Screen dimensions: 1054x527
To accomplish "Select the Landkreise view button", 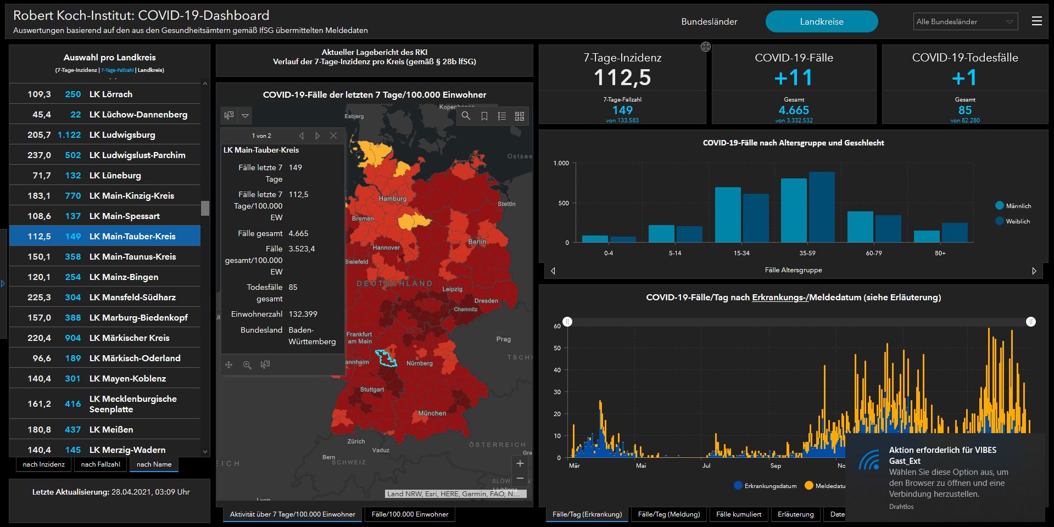I will pos(821,22).
